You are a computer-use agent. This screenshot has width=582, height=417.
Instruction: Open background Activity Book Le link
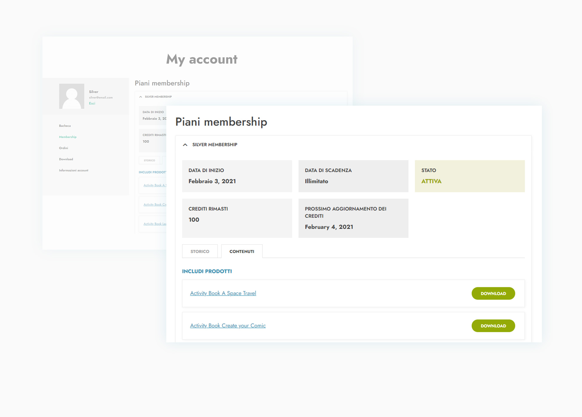[154, 224]
